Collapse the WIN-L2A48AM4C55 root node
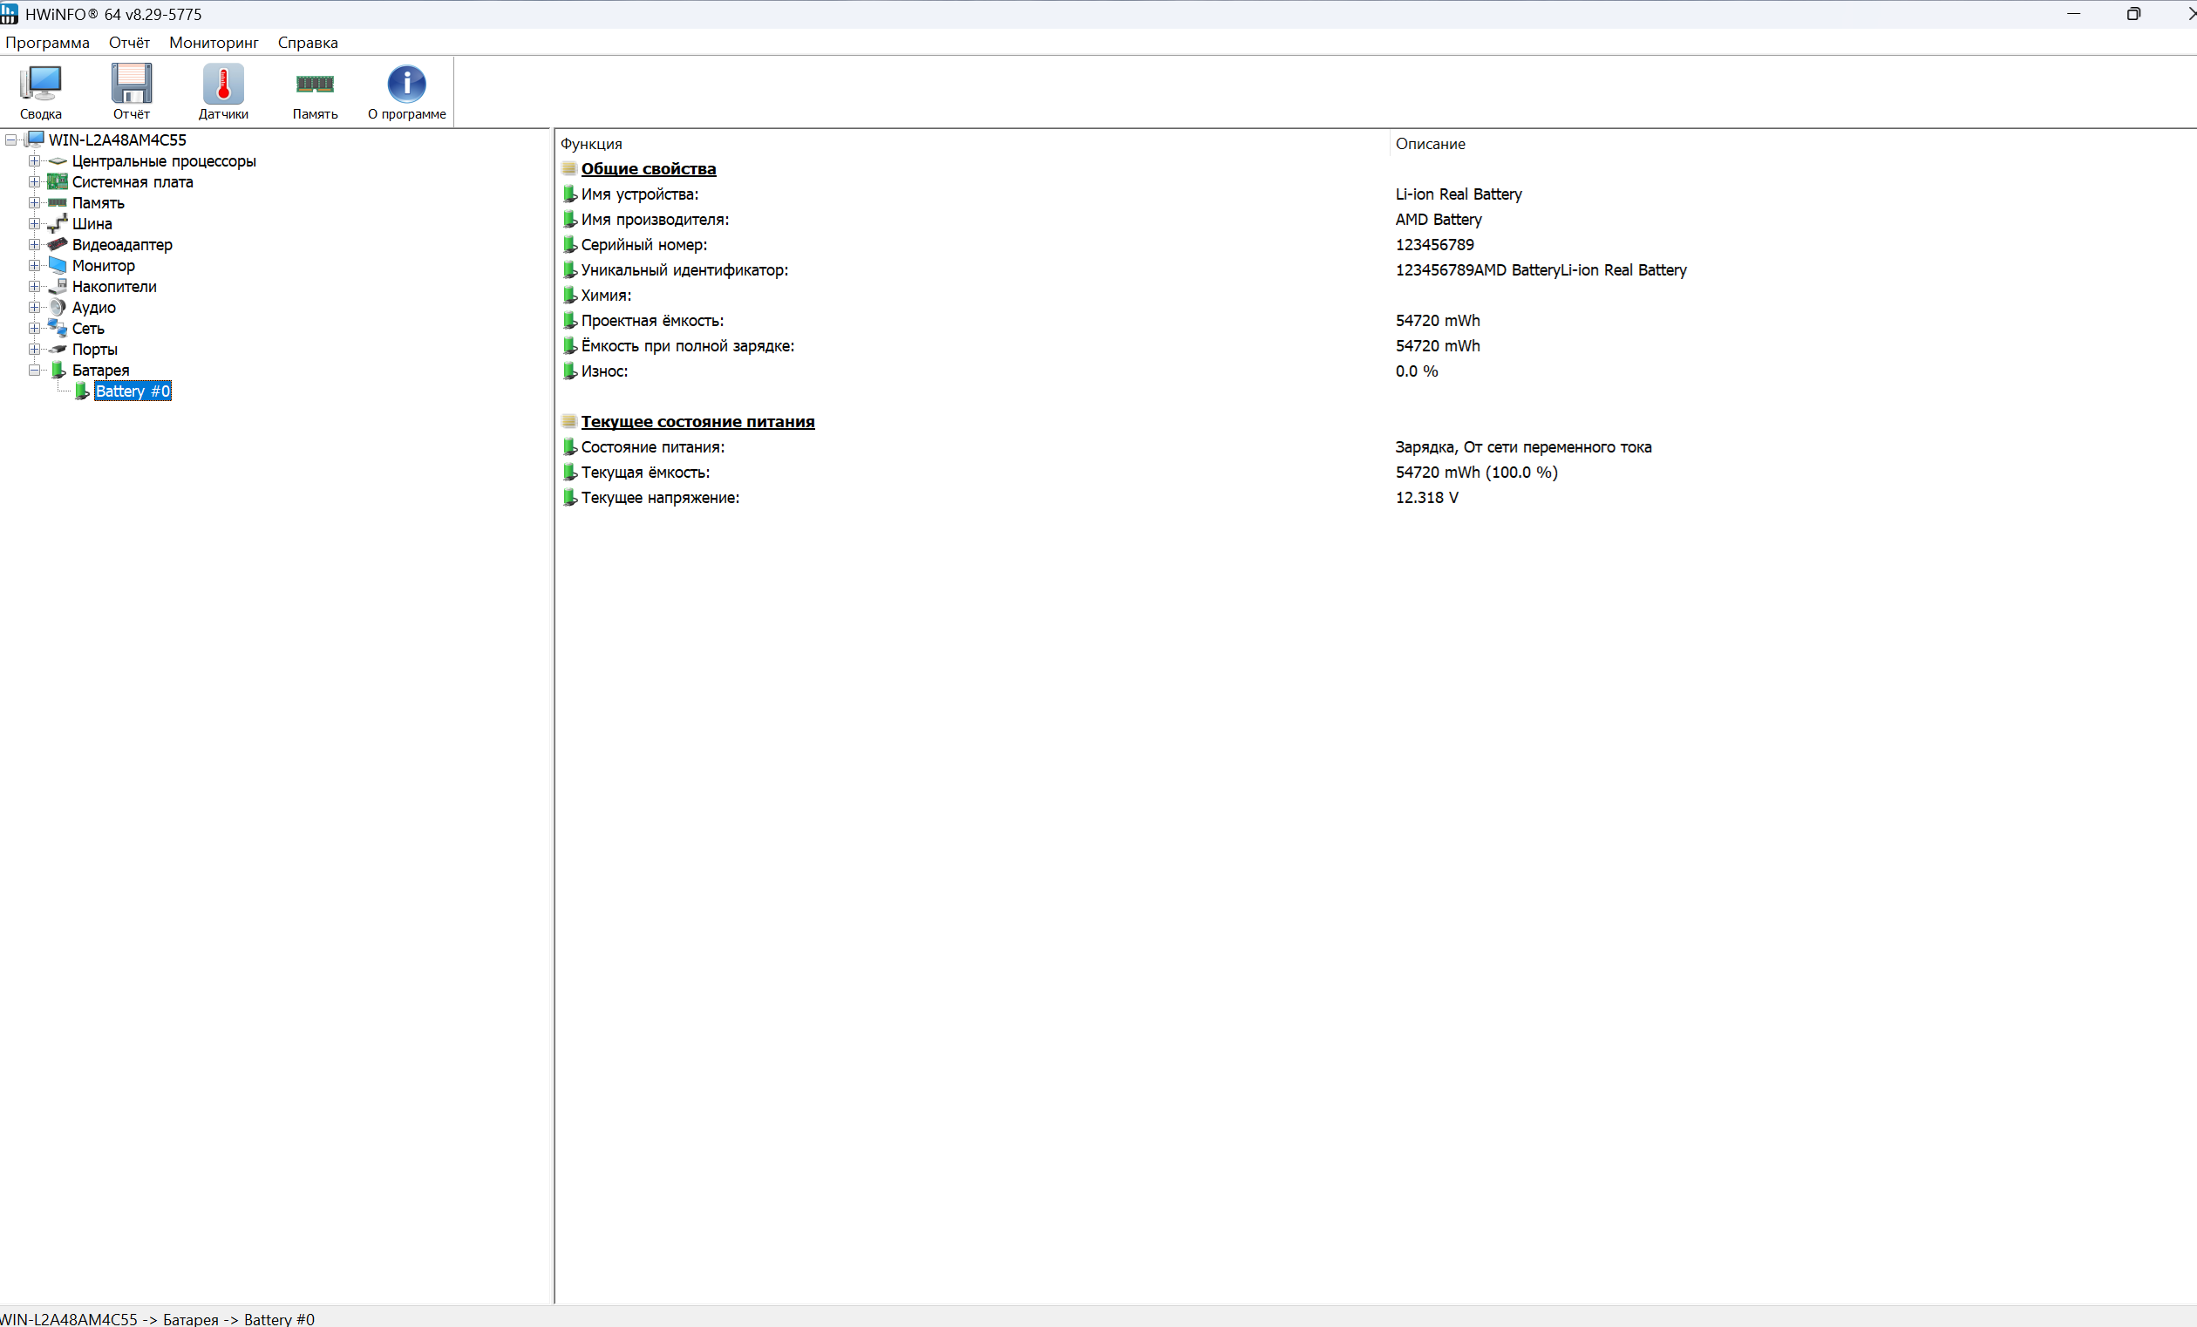The height and width of the screenshot is (1327, 2197). 10,140
